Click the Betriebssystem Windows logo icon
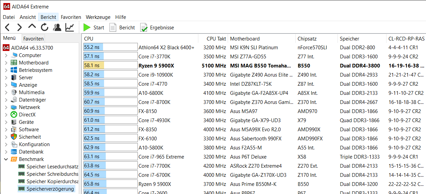This screenshot has height=194, width=426. coord(14,70)
